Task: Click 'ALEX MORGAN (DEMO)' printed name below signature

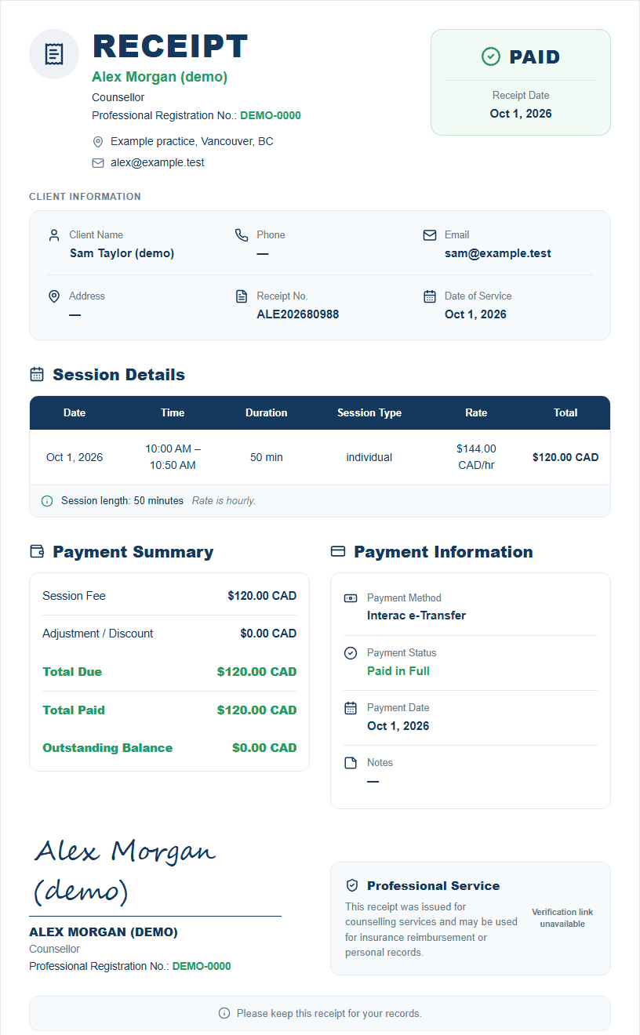Action: click(104, 932)
